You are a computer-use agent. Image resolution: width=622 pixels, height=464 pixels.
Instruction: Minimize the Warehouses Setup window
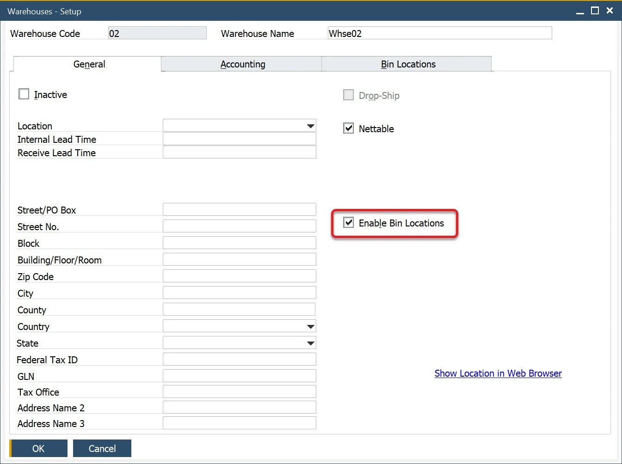coord(580,12)
